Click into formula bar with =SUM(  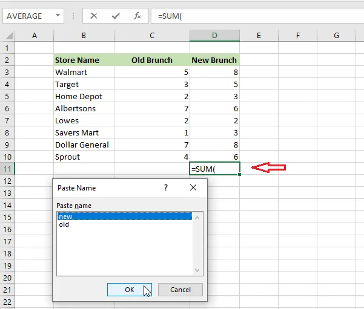(x=257, y=16)
